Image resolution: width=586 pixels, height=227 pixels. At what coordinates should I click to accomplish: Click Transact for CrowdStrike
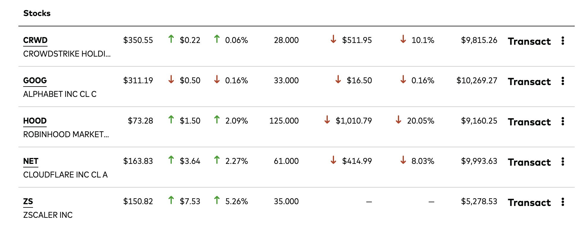[x=529, y=41]
